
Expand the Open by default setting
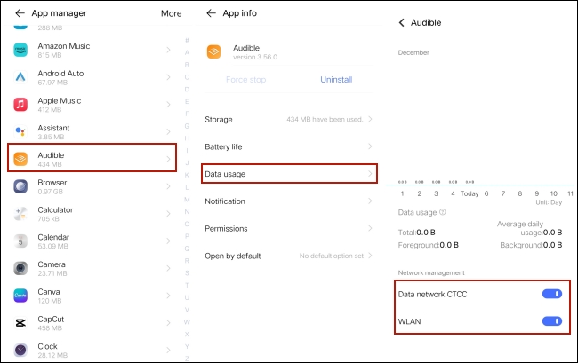click(289, 256)
